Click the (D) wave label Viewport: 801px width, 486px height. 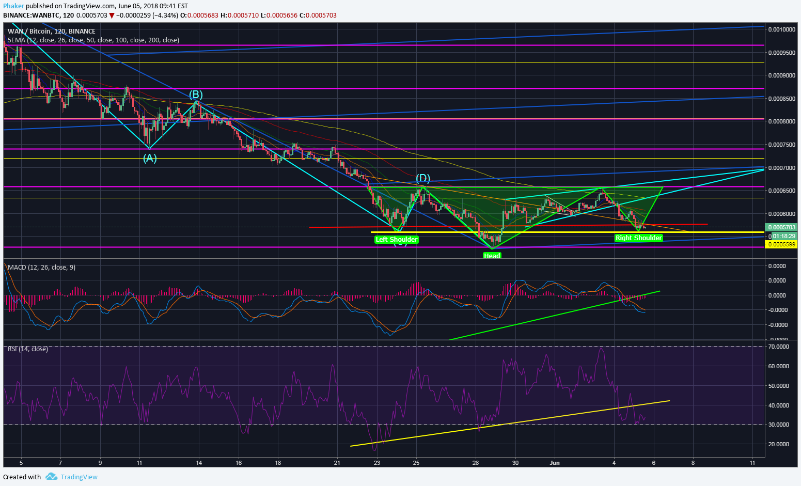coord(423,179)
